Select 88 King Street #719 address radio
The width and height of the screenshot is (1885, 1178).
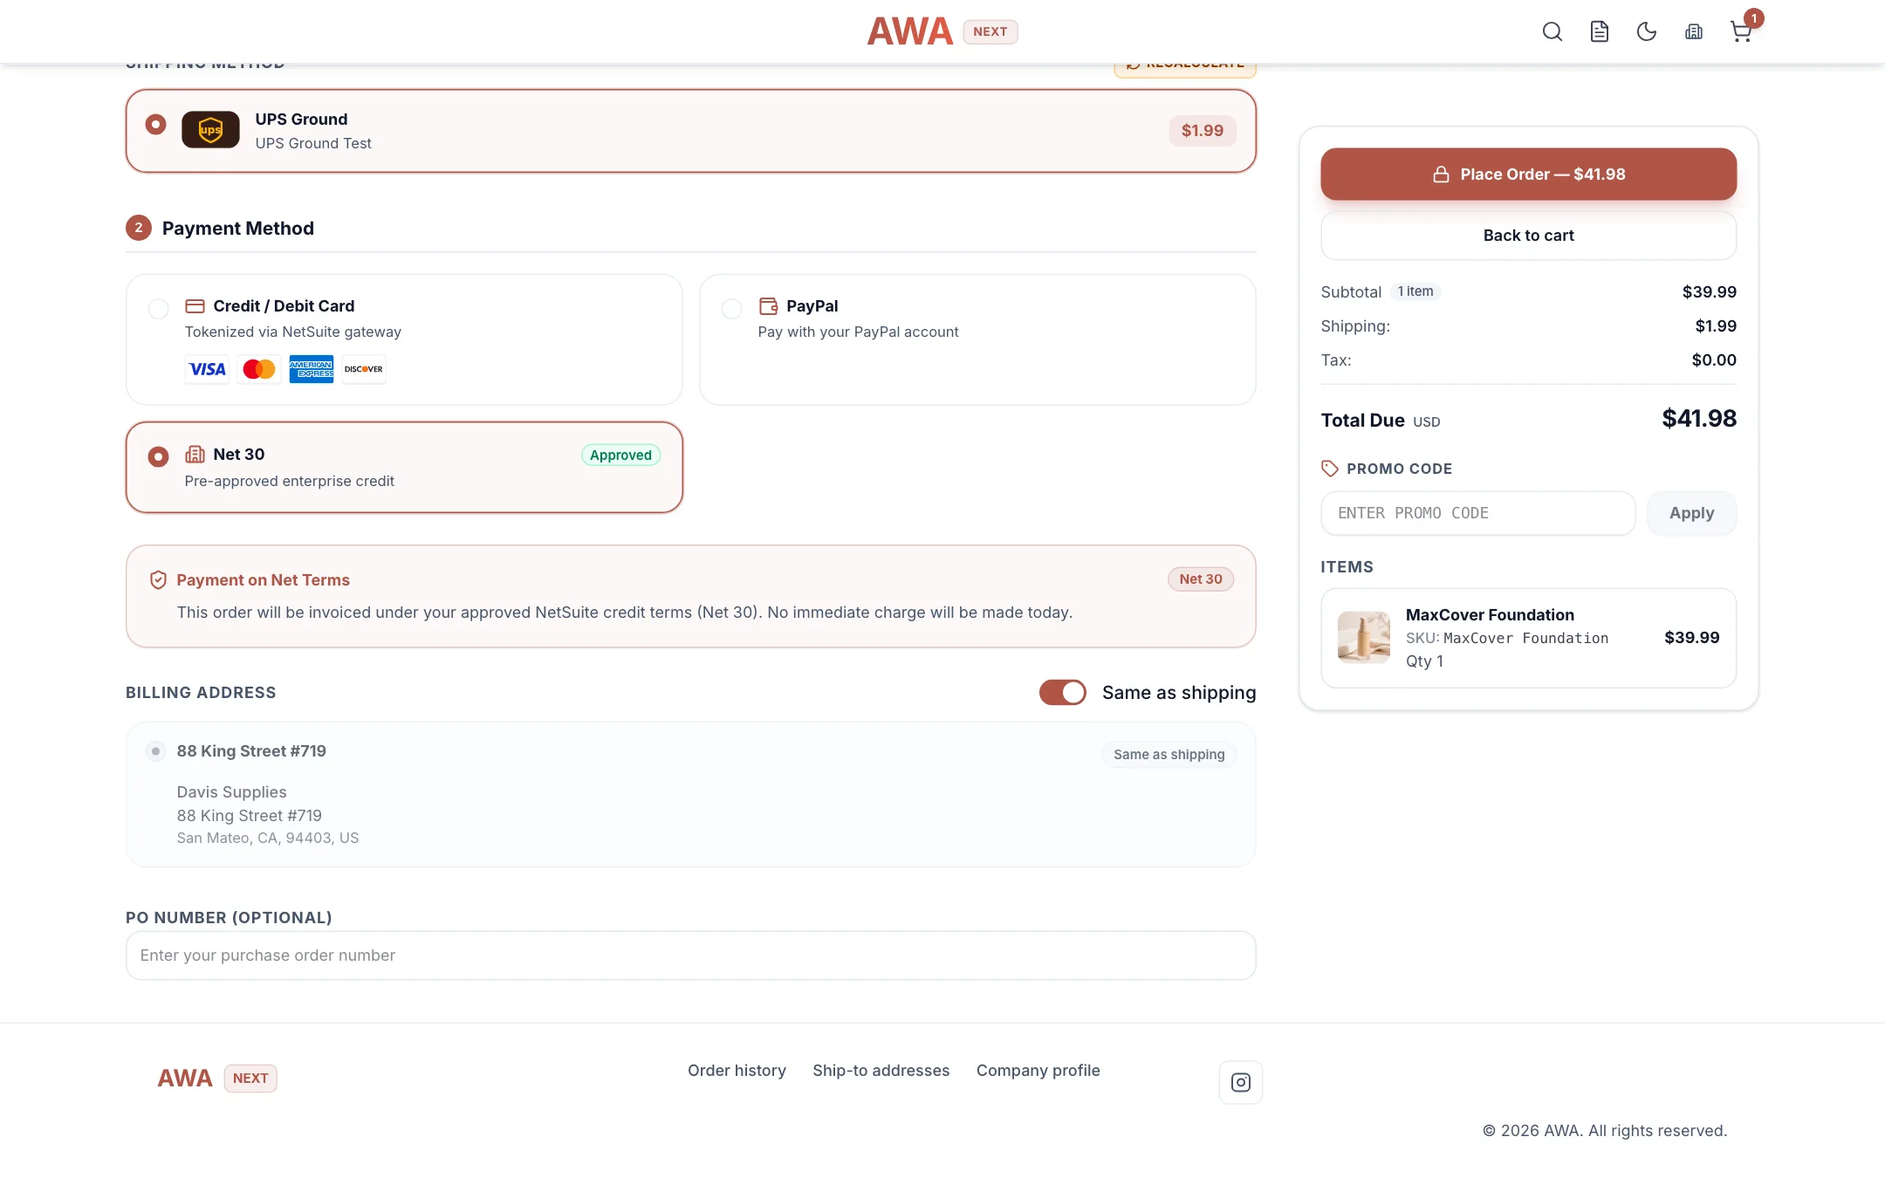[155, 751]
